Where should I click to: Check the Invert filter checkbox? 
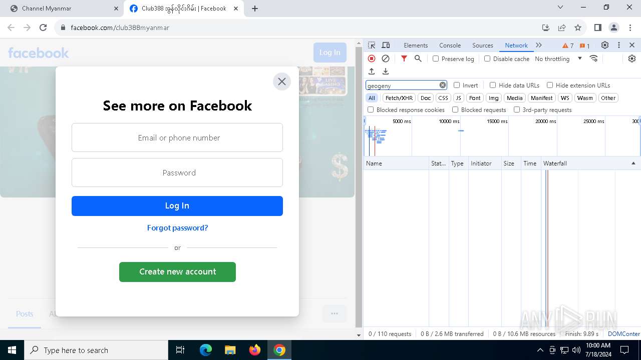(457, 85)
